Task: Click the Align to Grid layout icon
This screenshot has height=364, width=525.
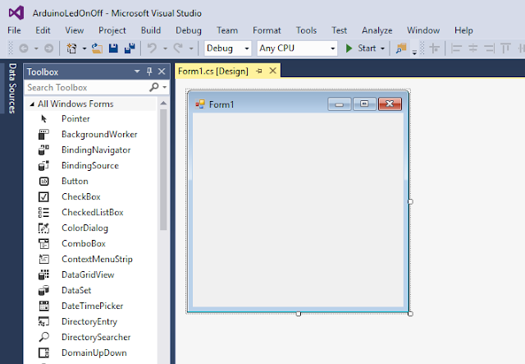Action: pos(435,48)
